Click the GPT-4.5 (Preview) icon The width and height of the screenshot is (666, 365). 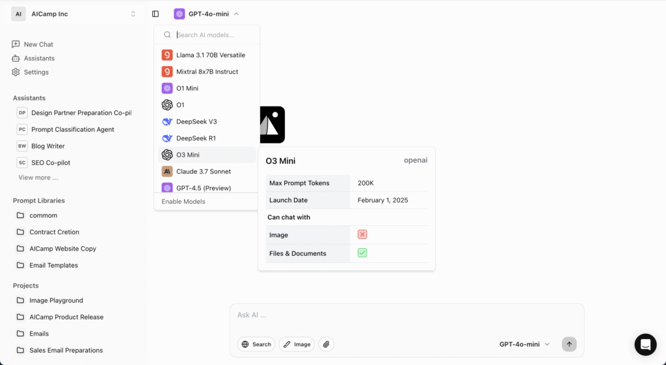click(x=167, y=188)
